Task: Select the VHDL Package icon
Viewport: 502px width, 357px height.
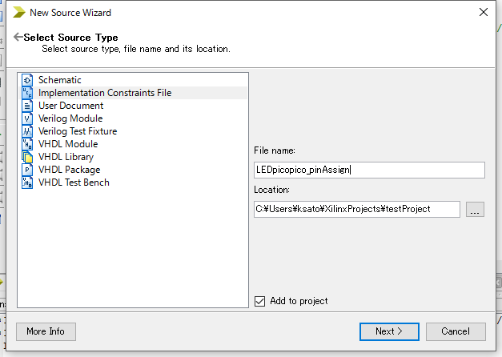Action: click(27, 170)
